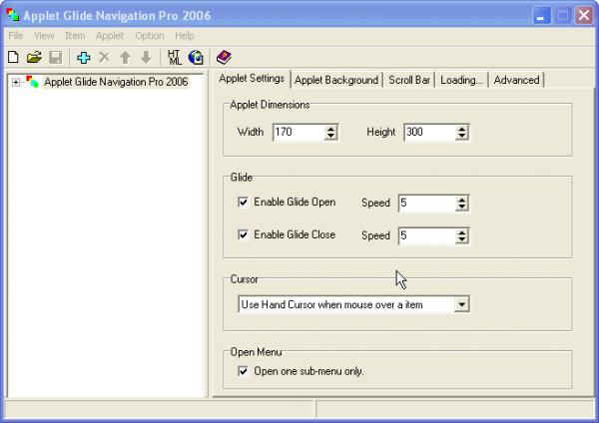Increase the Width value with the up arrow
This screenshot has height=423, width=599.
330,129
